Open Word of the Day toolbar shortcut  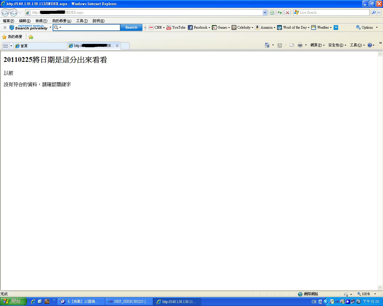(x=293, y=27)
